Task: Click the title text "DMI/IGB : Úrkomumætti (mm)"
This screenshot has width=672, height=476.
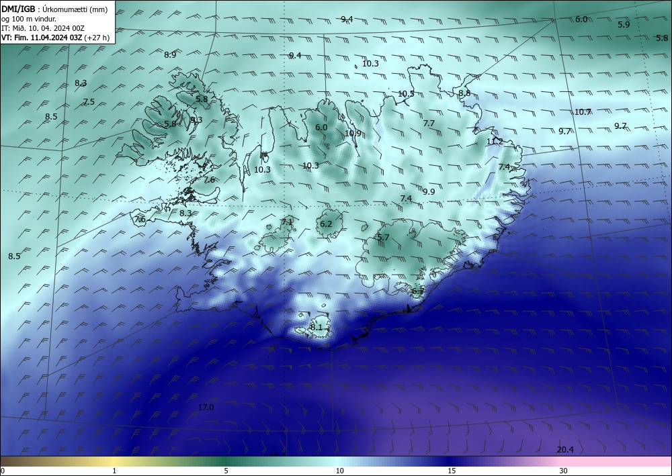Action: pyautogui.click(x=54, y=9)
